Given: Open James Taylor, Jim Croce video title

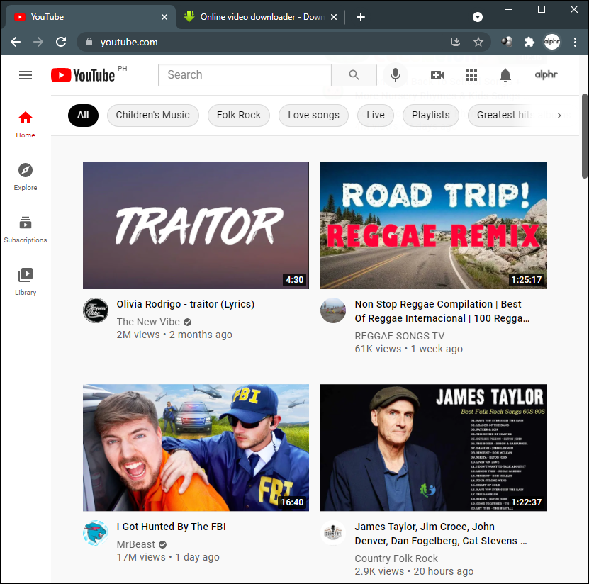Looking at the screenshot, I should [441, 534].
